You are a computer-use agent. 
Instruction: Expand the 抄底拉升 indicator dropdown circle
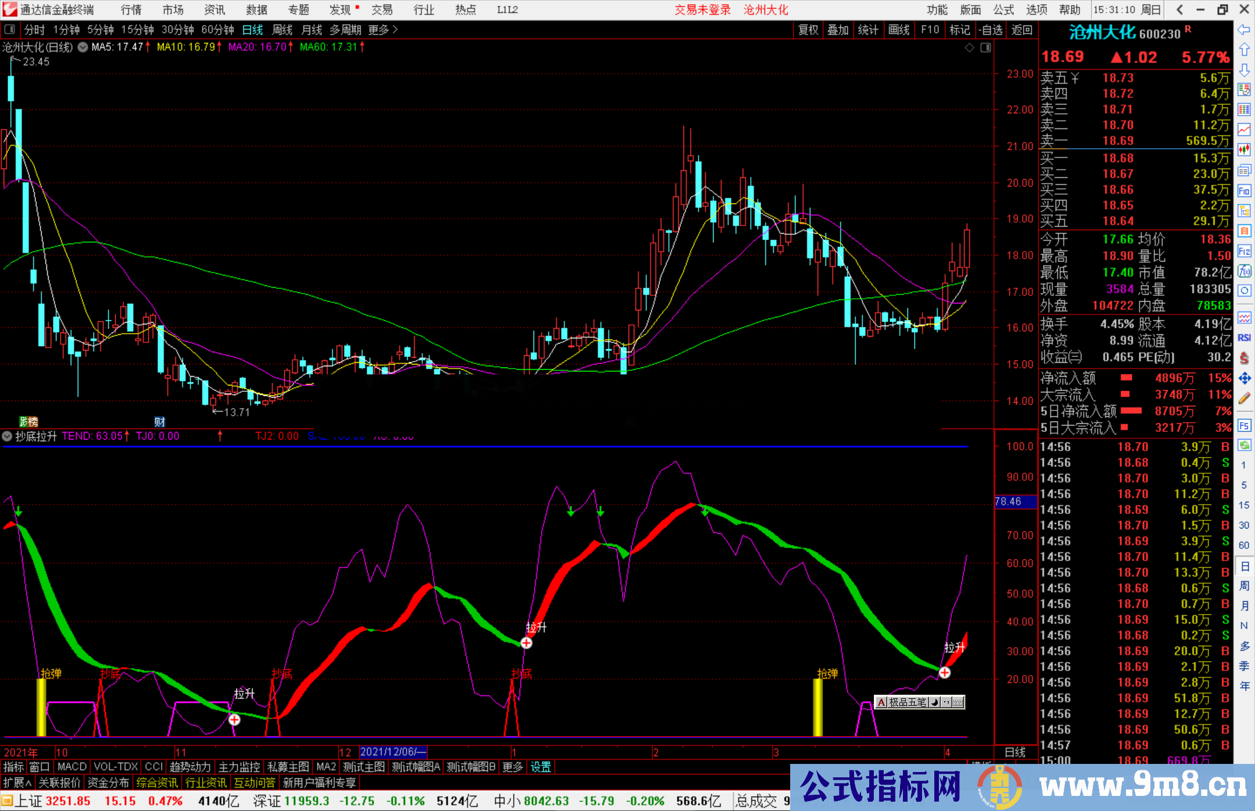click(7, 436)
